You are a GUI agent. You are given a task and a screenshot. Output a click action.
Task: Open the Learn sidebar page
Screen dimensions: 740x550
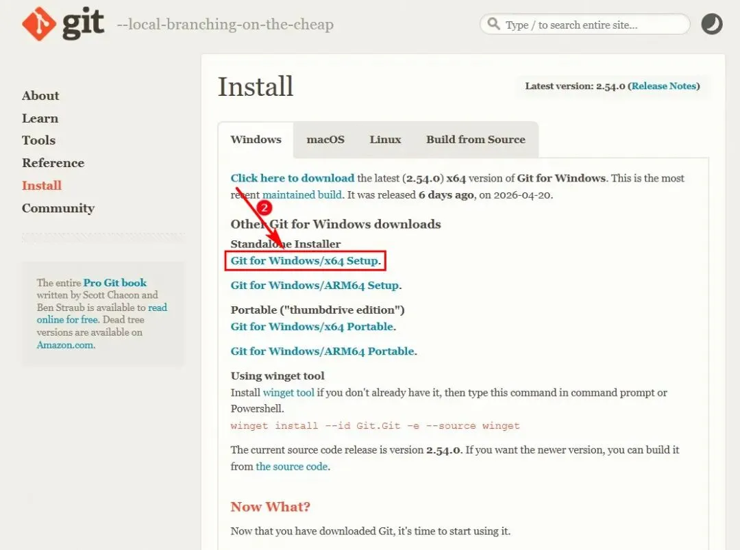click(40, 118)
